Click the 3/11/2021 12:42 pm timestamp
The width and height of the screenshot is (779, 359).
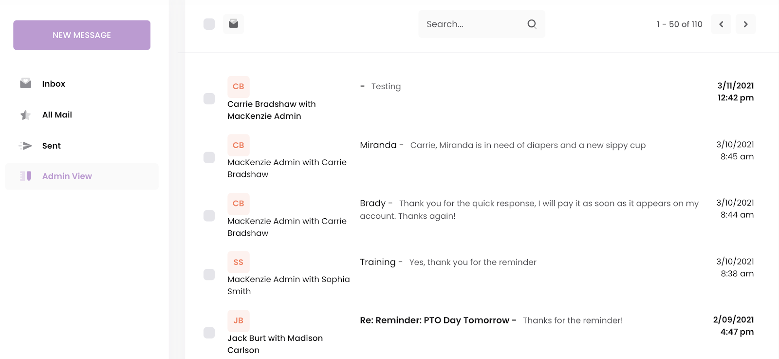(x=735, y=92)
